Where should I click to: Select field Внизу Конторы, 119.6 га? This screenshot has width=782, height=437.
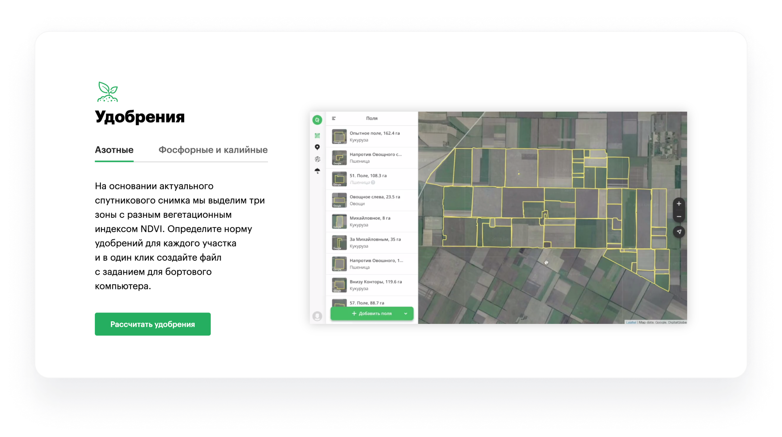point(372,285)
